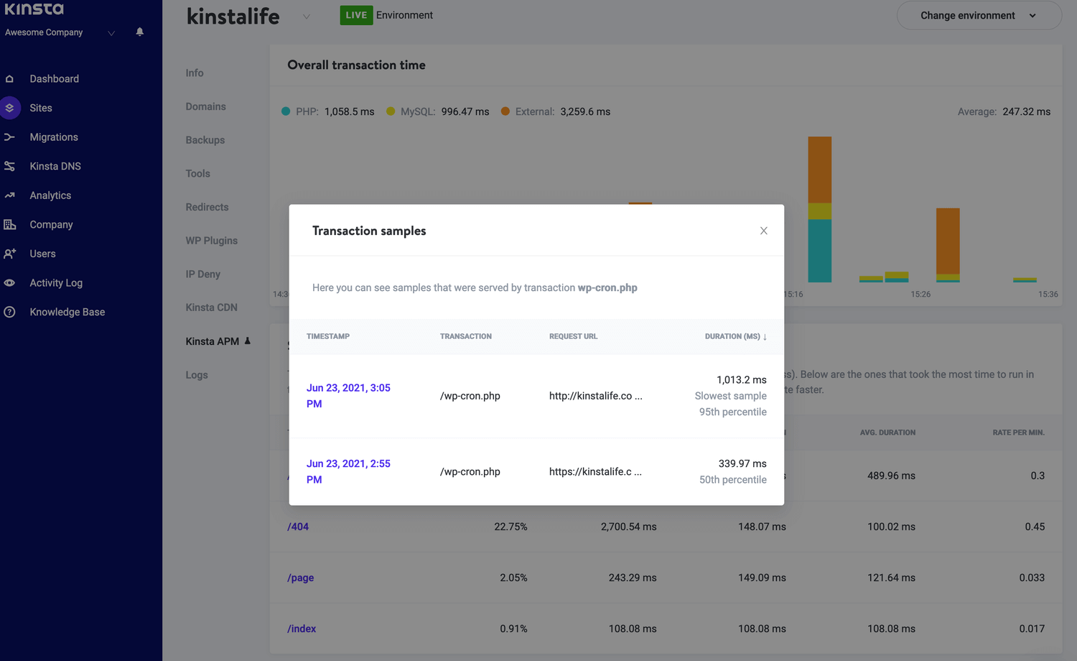This screenshot has height=661, width=1077.
Task: Click the Transaction column header
Action: click(466, 336)
